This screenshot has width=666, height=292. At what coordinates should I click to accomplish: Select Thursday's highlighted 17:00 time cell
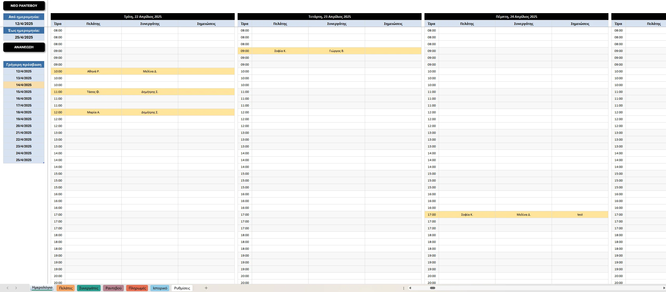(432, 215)
